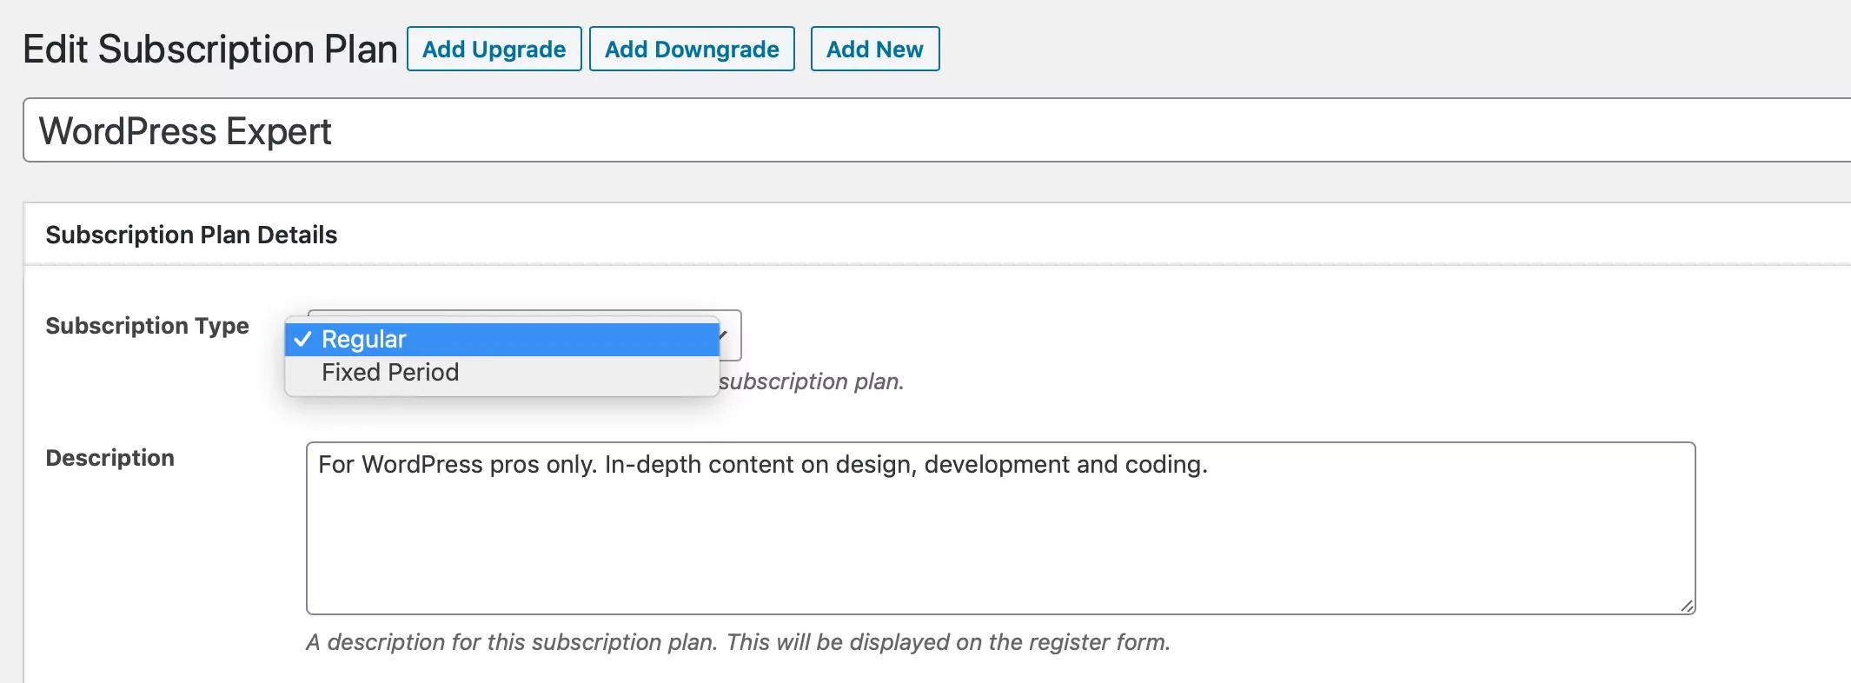
Task: Choose the Fixed Period option
Action: click(390, 373)
